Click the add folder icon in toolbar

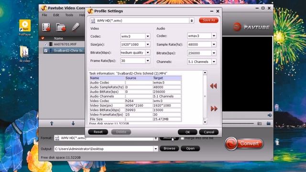(x=61, y=27)
